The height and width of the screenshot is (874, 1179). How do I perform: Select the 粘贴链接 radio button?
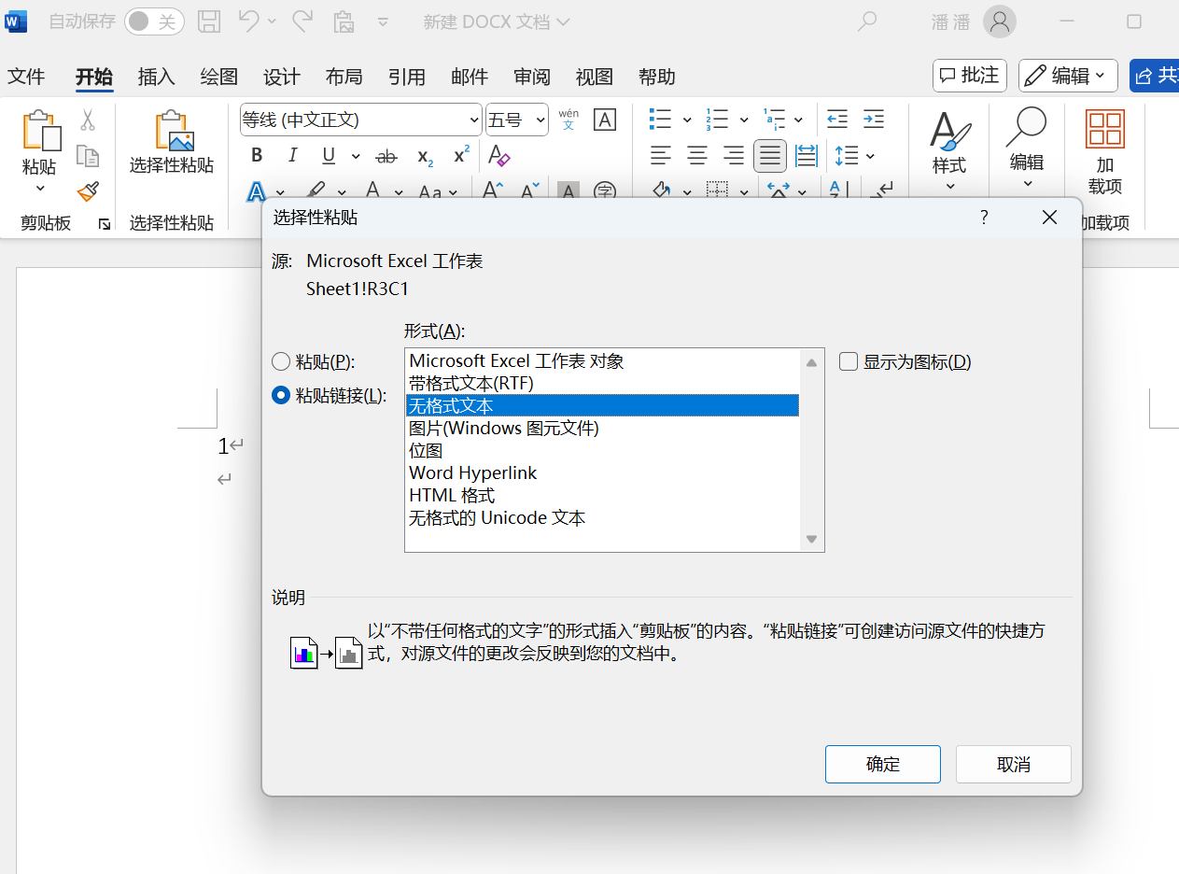tap(281, 395)
